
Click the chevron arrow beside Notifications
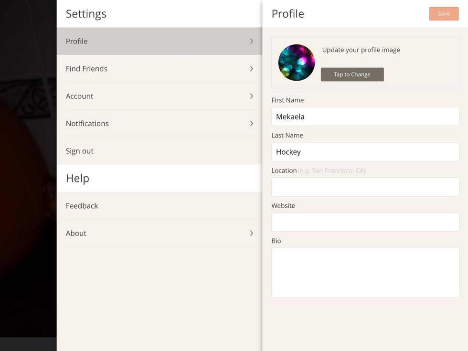(252, 124)
